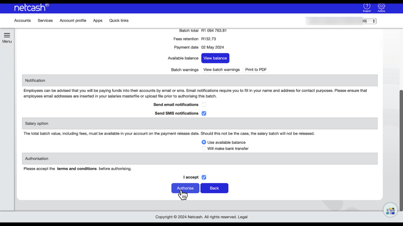Click the Salary option section header
The width and height of the screenshot is (403, 226).
pos(200,124)
